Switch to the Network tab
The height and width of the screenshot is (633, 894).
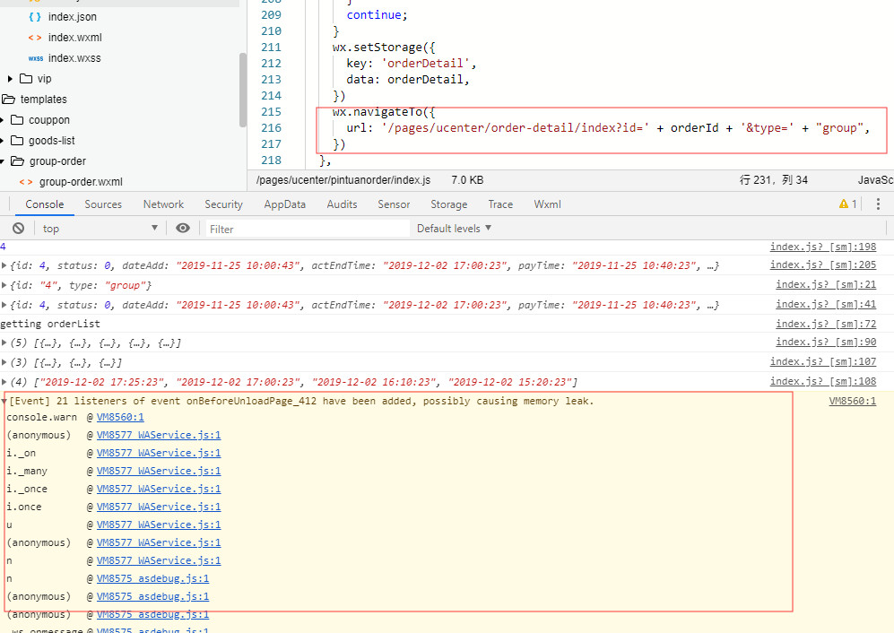[163, 204]
